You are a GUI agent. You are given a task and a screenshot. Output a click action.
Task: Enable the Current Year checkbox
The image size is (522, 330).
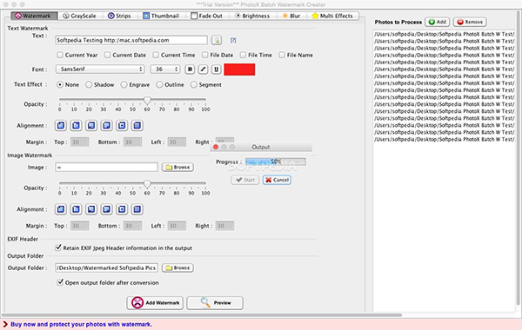point(60,55)
